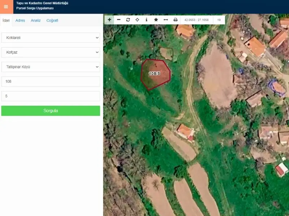The height and width of the screenshot is (216, 289).
Task: Open favorites with the star icon
Action: pyautogui.click(x=156, y=20)
